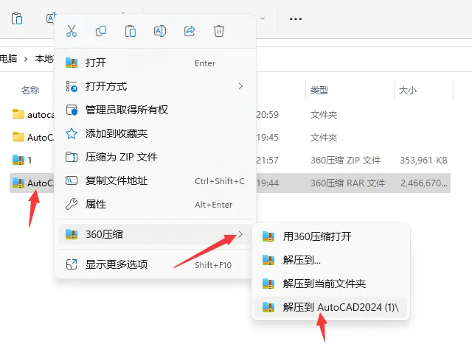The width and height of the screenshot is (472, 352).
Task: Click the archive icon beside 解压到当前文件夹
Action: (x=268, y=284)
